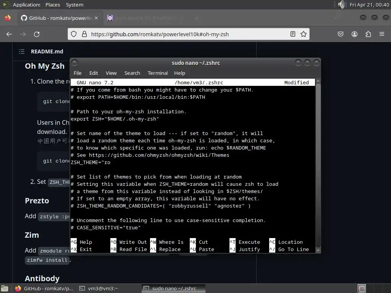
Task: Open a new Firefox tab with plus
Action: [197, 18]
